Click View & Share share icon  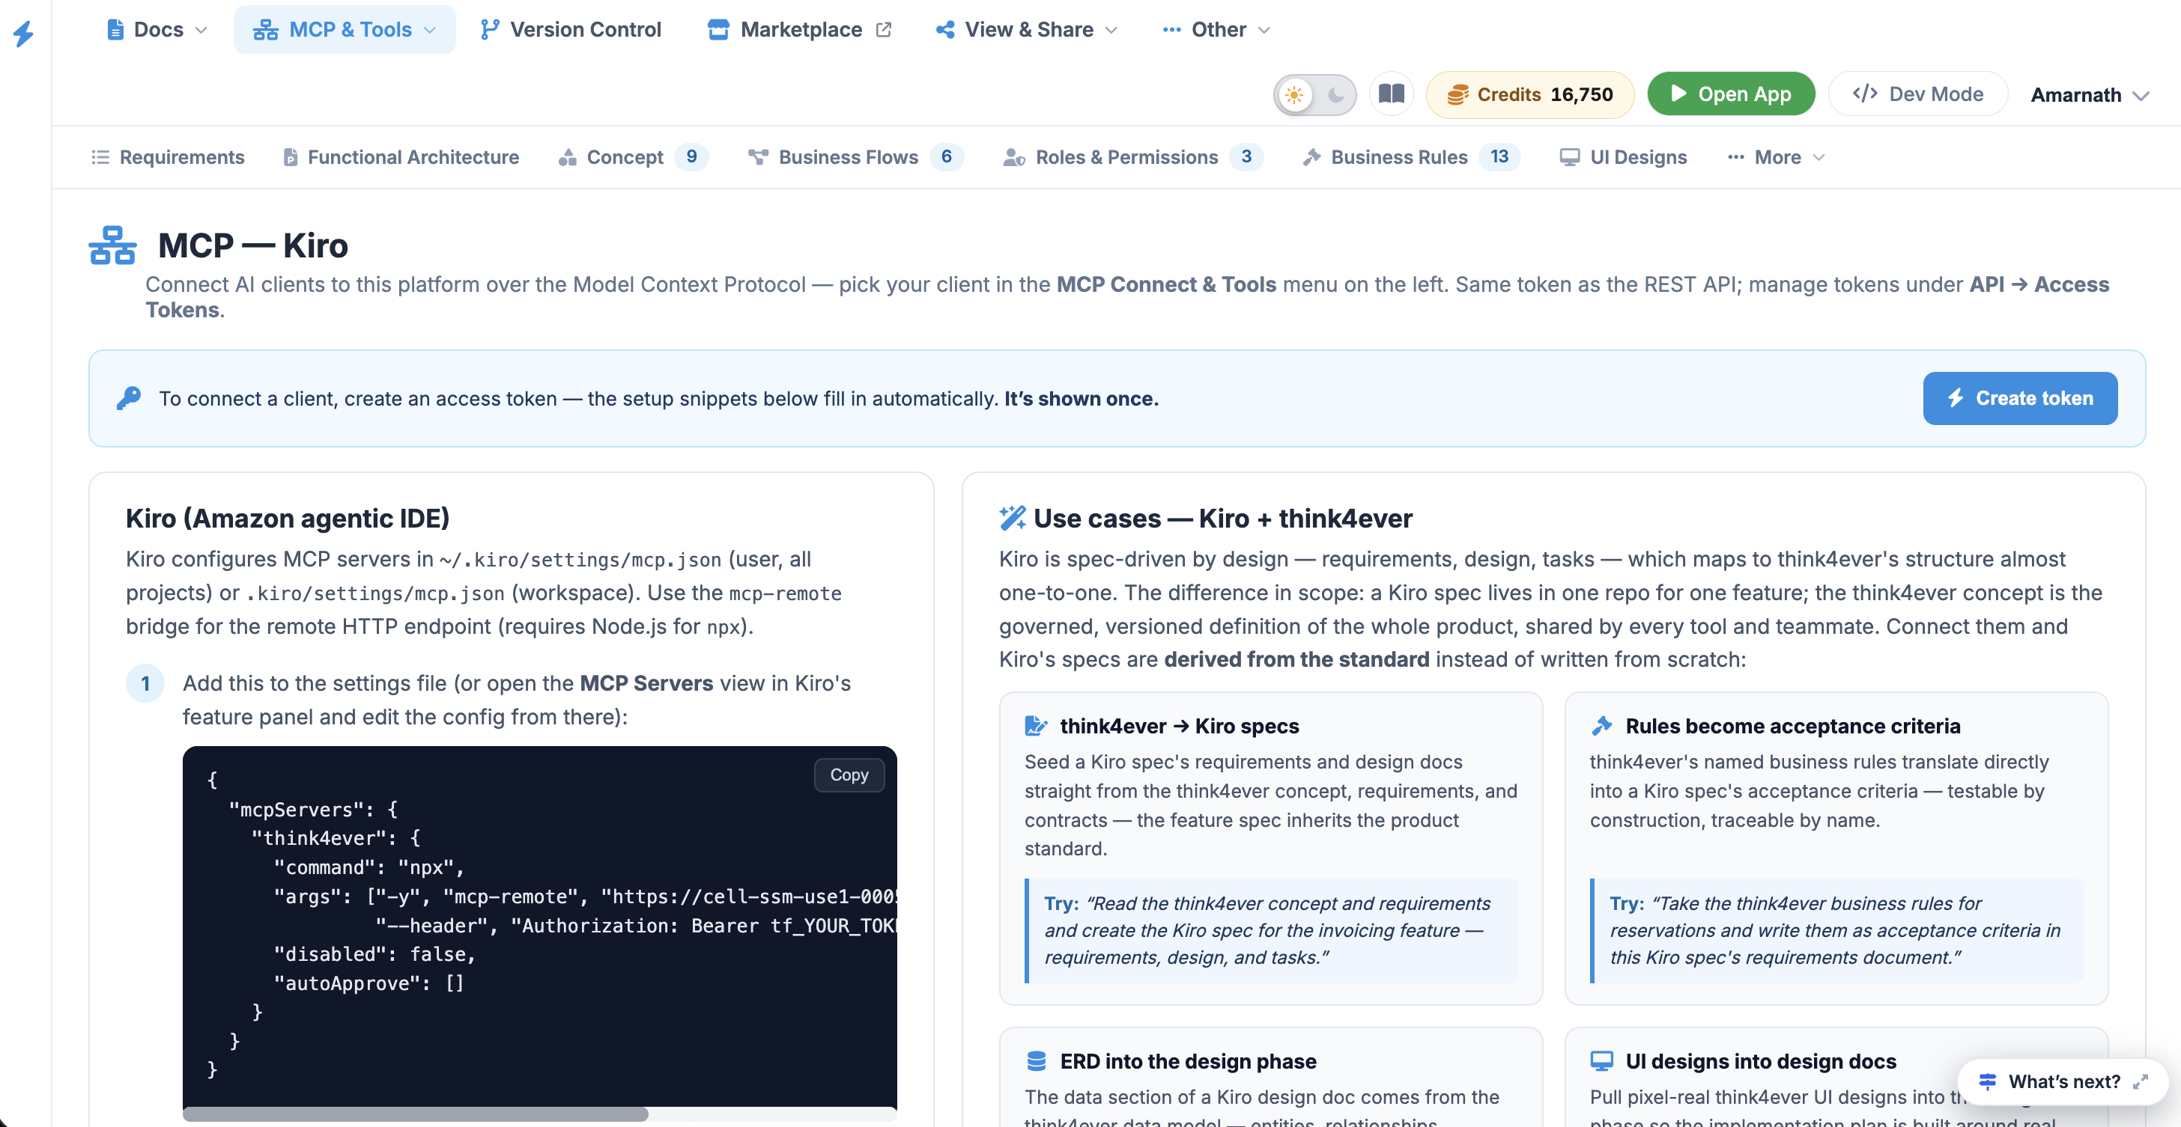[945, 30]
